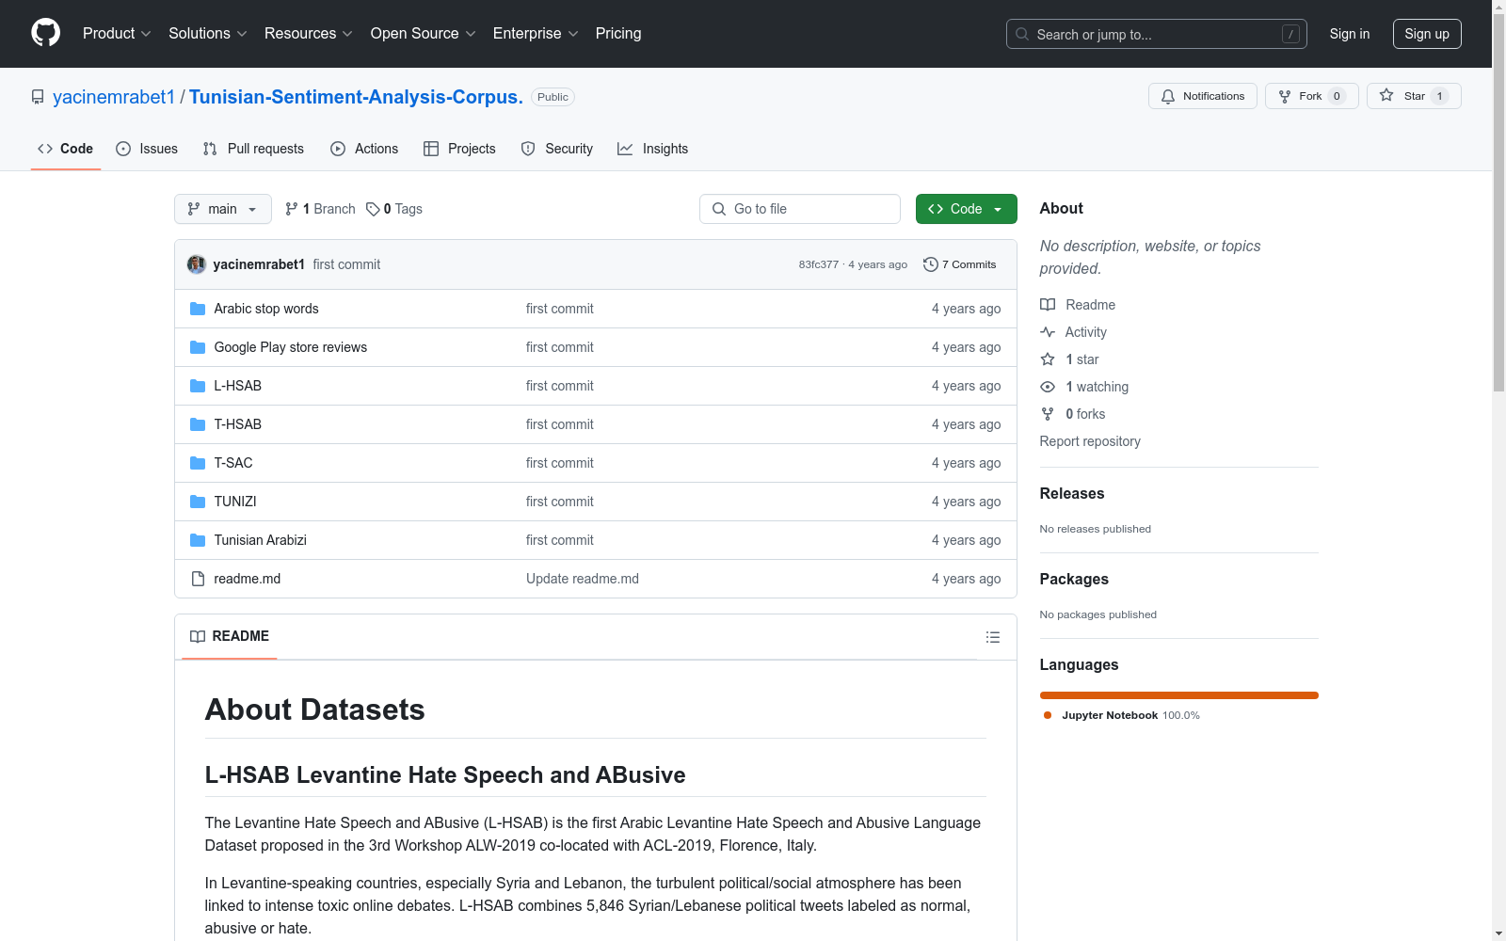
Task: Switch to the Projects tab
Action: [x=459, y=149]
